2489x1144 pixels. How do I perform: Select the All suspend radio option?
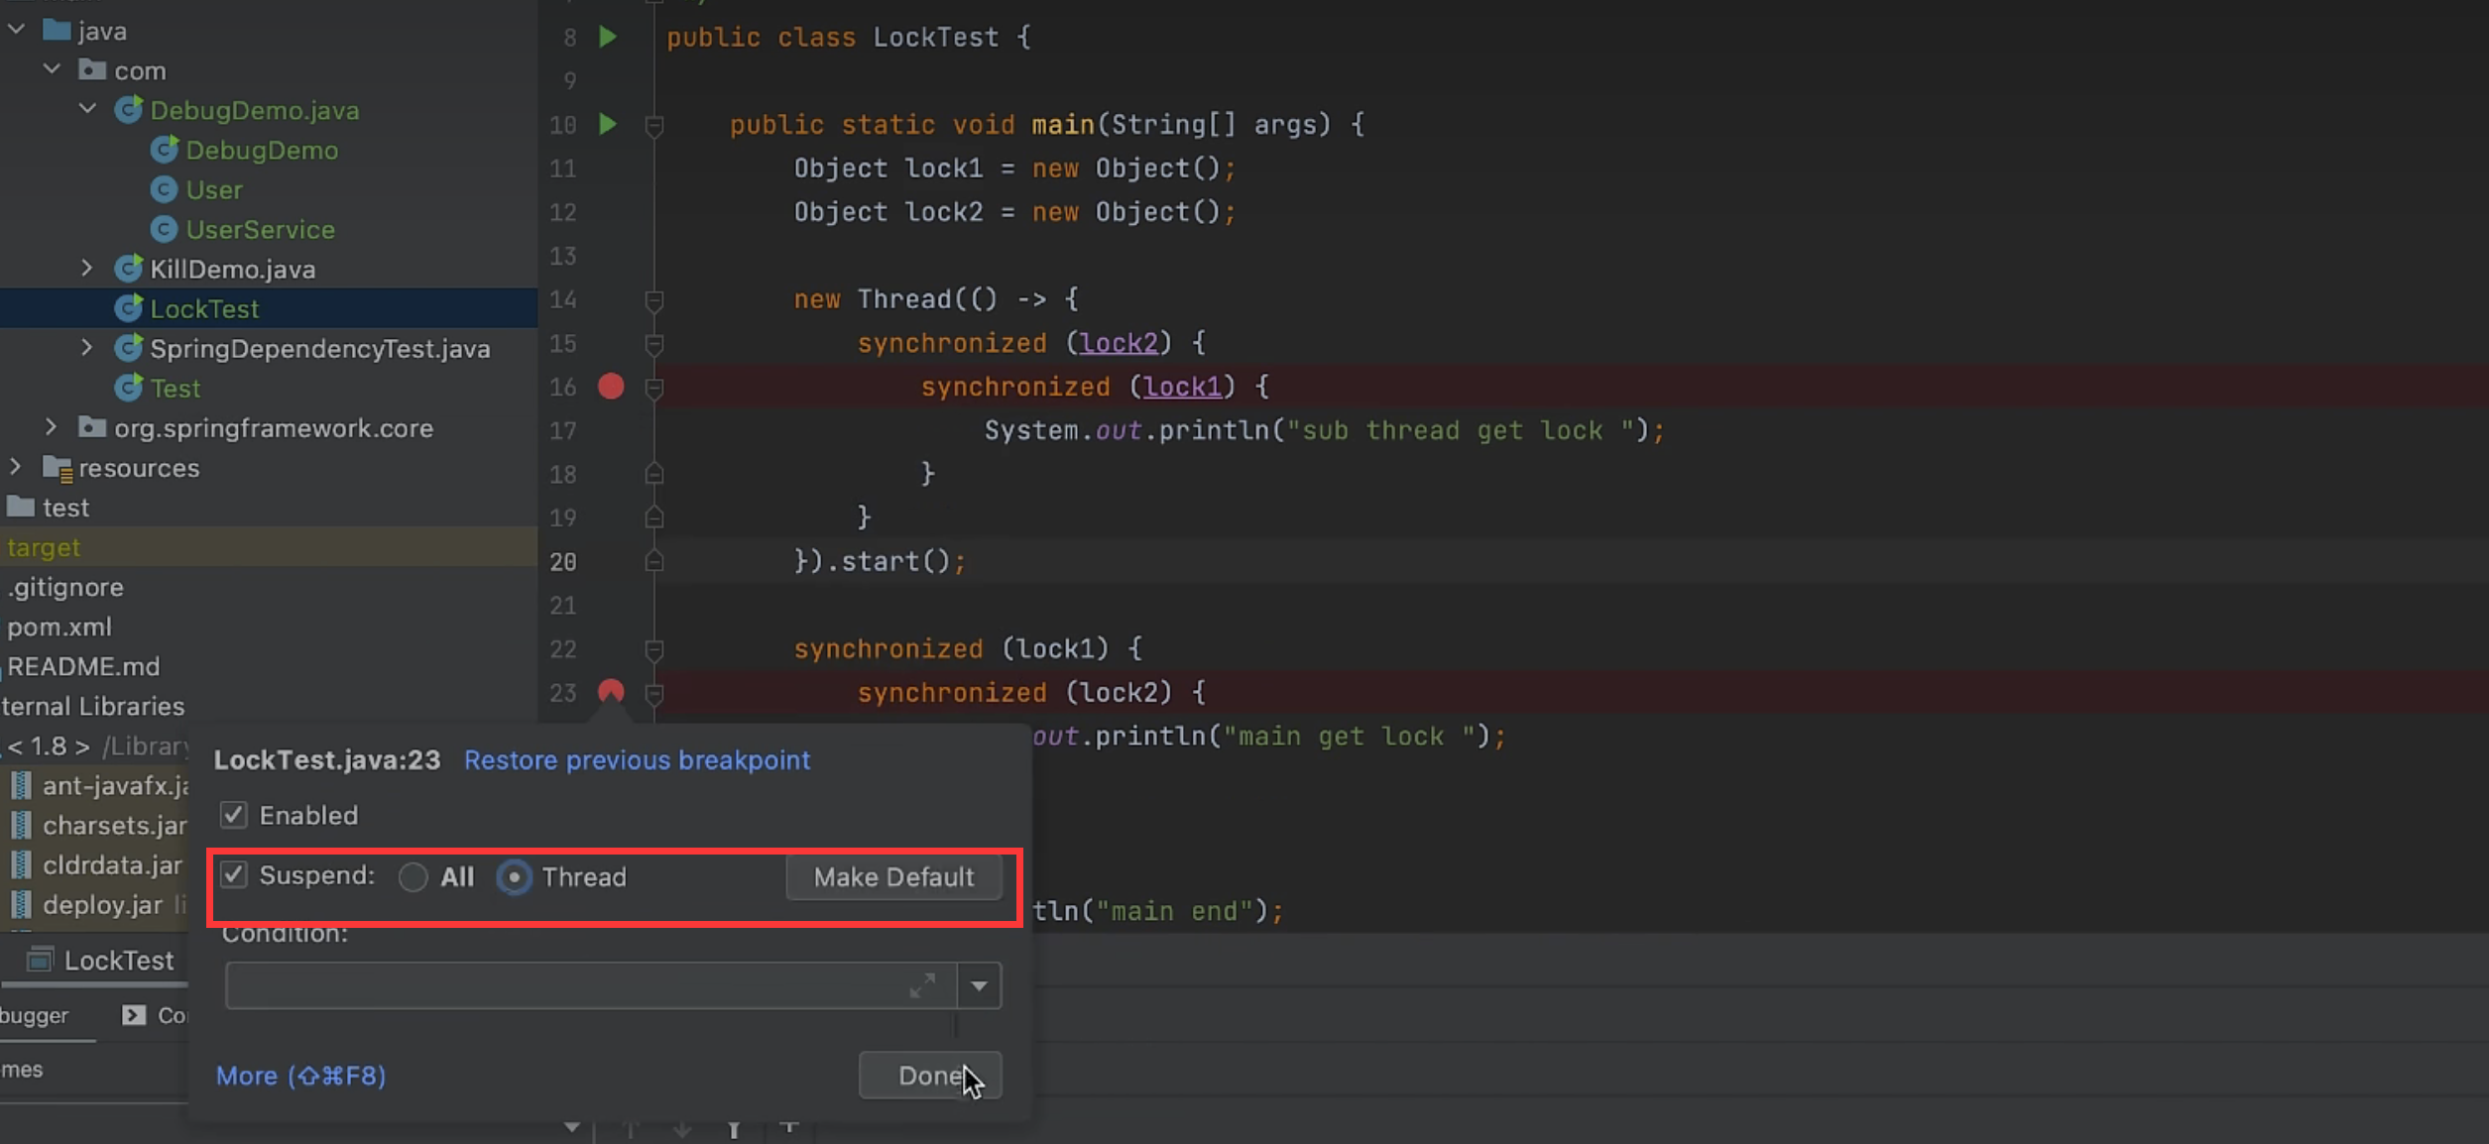414,877
